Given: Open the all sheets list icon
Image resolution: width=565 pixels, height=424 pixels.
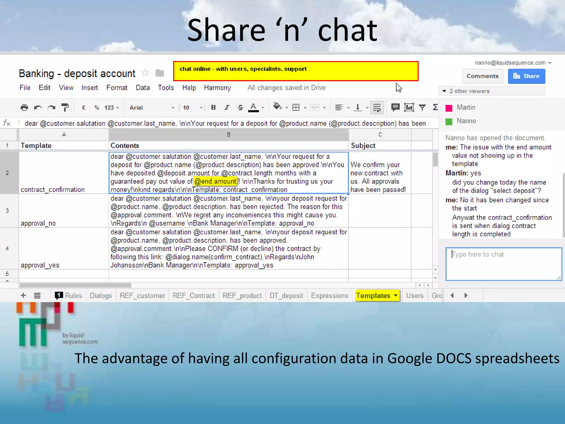Looking at the screenshot, I should tap(37, 296).
